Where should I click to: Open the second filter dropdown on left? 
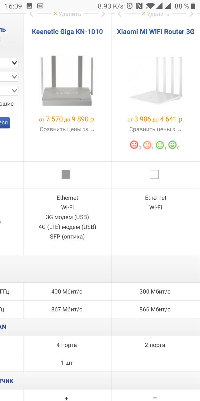click(9, 77)
